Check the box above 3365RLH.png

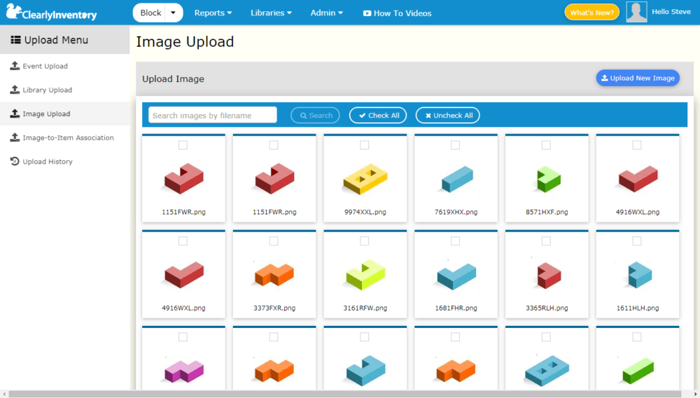click(546, 241)
